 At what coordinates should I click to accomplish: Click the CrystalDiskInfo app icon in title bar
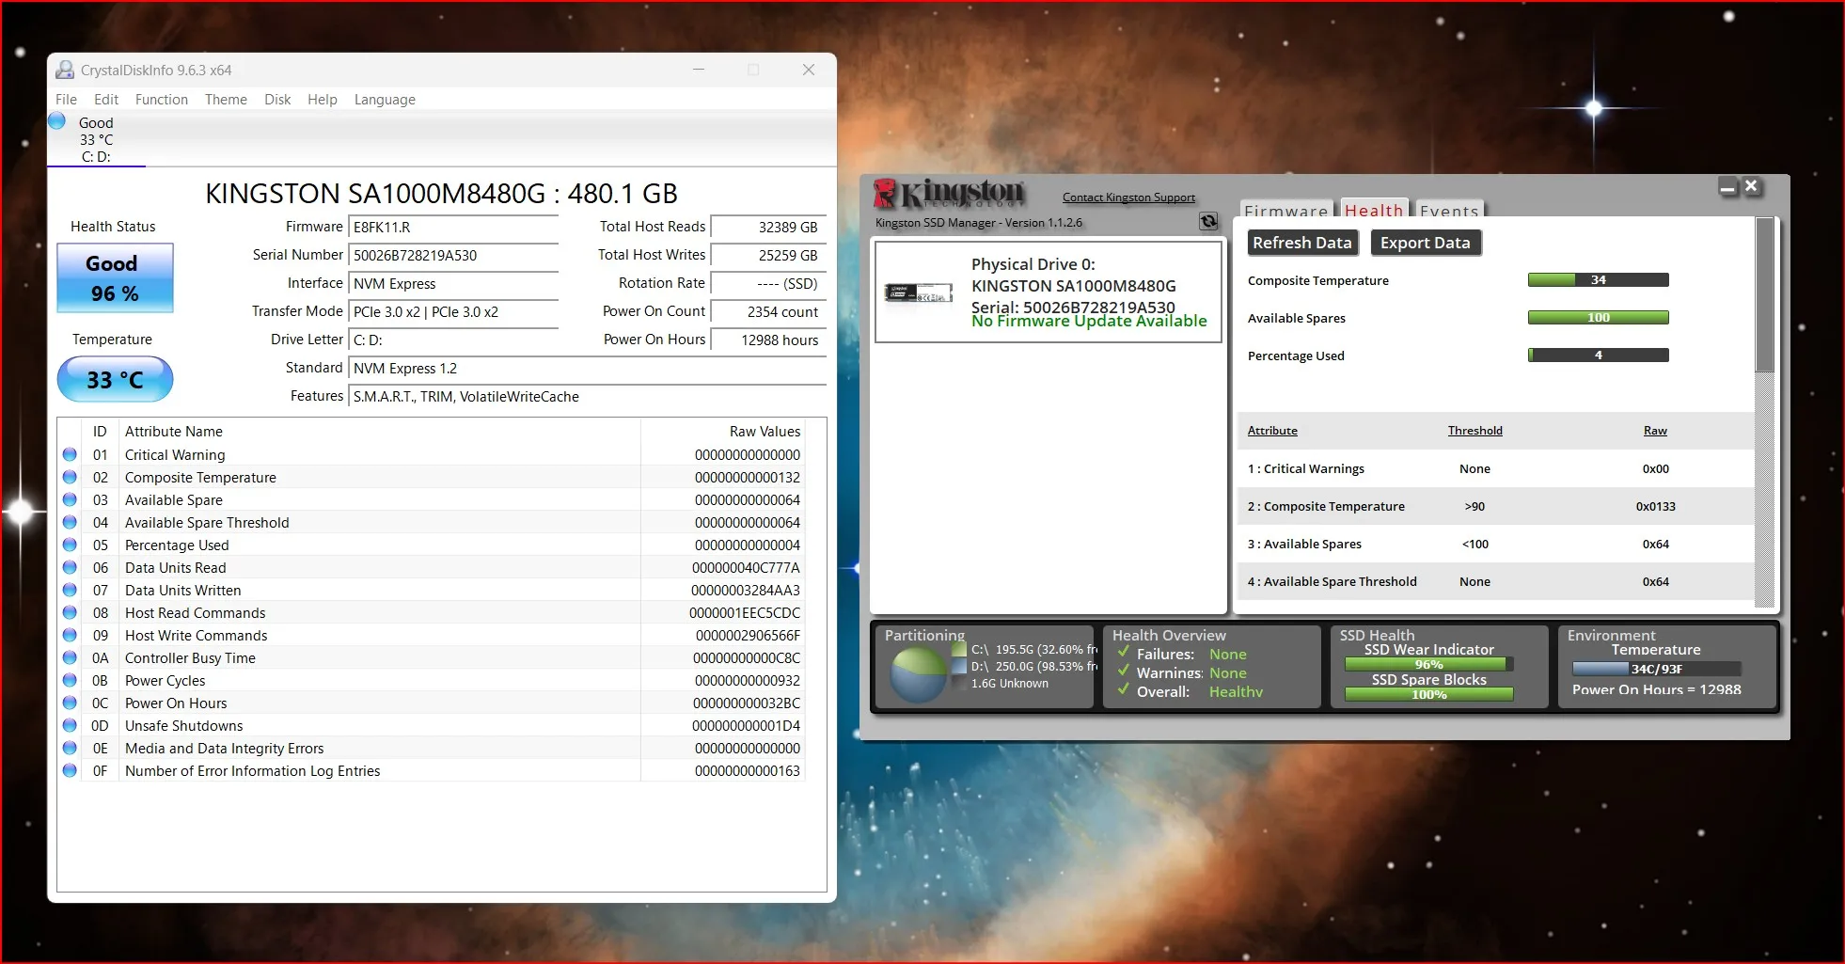[65, 71]
